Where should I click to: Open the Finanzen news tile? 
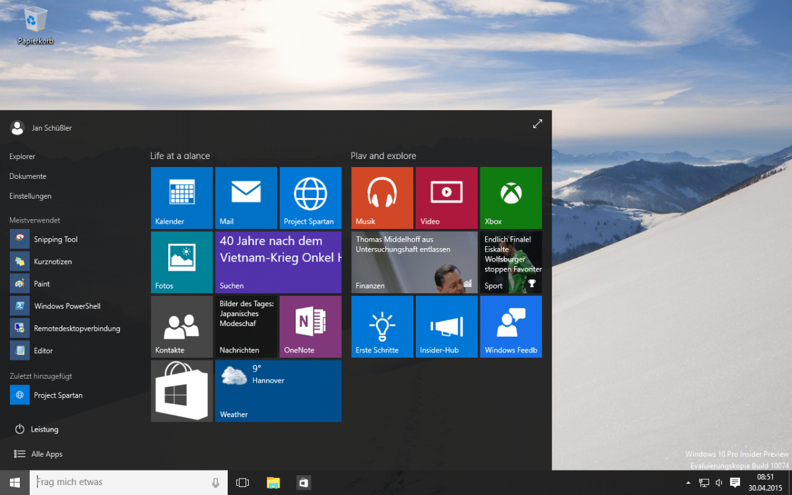(x=414, y=262)
